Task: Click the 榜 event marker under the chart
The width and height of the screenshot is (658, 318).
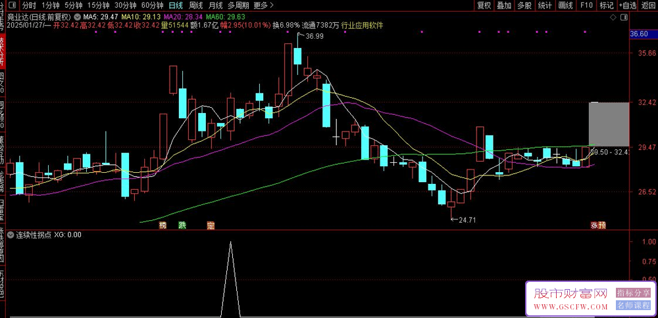Action: coord(163,225)
